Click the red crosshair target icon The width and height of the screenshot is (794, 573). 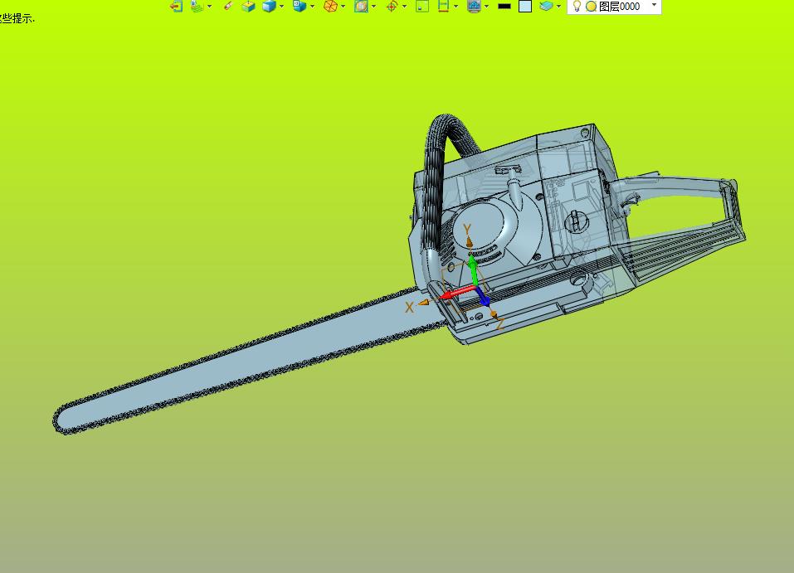pyautogui.click(x=392, y=6)
